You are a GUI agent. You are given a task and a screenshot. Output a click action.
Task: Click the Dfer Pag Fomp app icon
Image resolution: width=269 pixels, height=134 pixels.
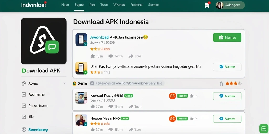coord(81,68)
